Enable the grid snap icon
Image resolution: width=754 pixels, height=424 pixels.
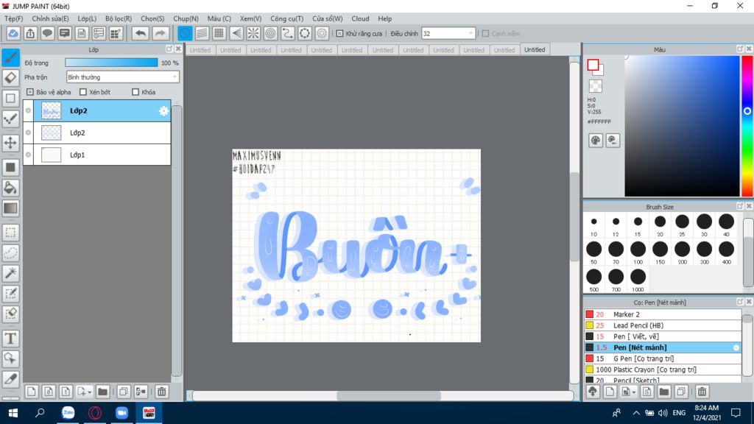click(219, 33)
